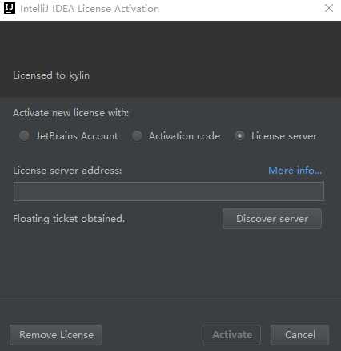Screen dimensions: 341x351
Task: Cancel the license activation dialog
Action: (x=300, y=335)
